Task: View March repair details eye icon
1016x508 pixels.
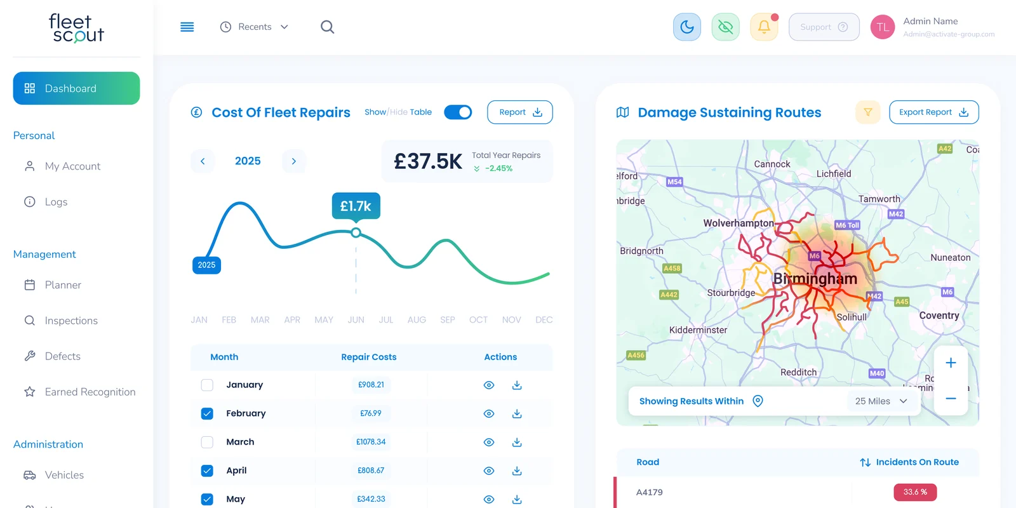Action: [x=489, y=442]
